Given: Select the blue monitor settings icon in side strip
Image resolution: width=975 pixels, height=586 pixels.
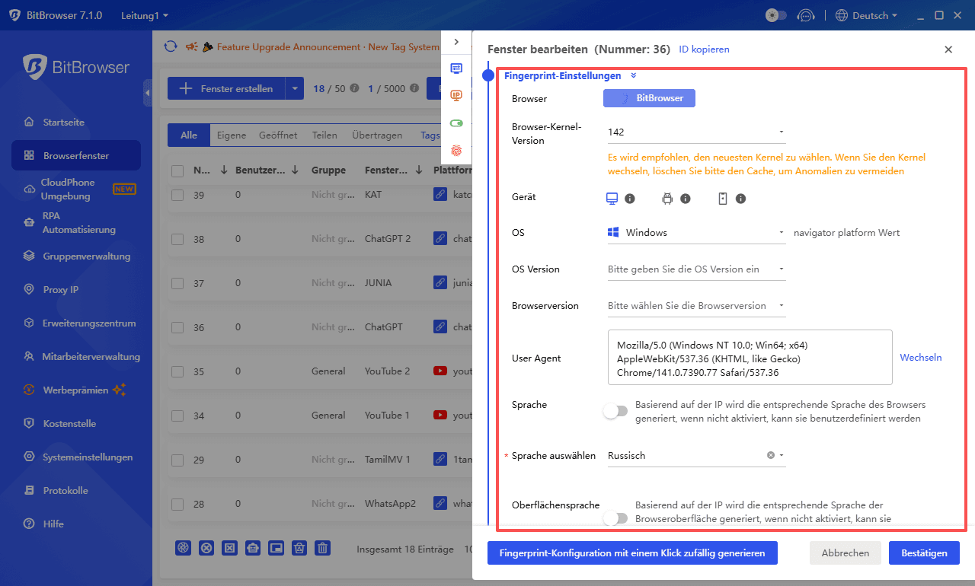Looking at the screenshot, I should pyautogui.click(x=456, y=68).
